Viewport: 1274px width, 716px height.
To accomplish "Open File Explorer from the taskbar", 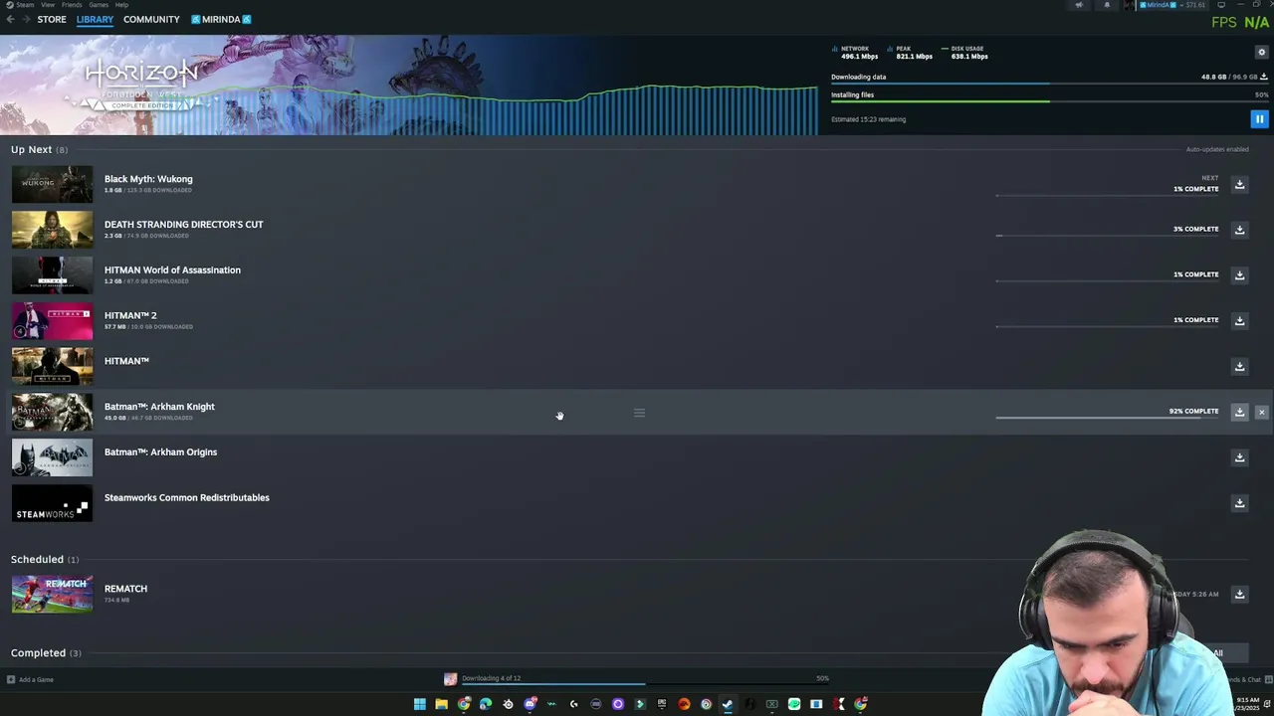I will pyautogui.click(x=441, y=704).
